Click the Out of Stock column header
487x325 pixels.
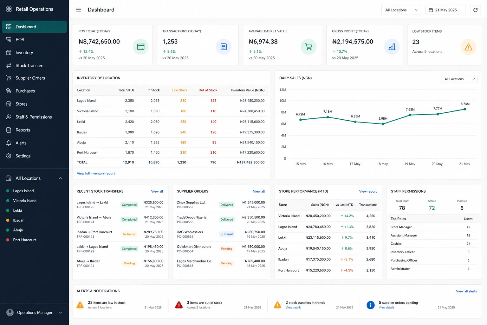(x=208, y=90)
